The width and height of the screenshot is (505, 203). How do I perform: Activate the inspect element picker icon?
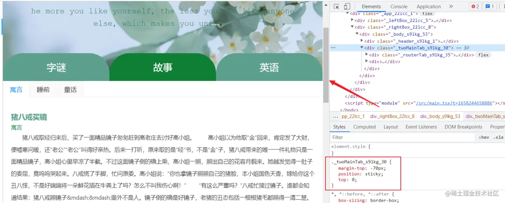click(336, 6)
